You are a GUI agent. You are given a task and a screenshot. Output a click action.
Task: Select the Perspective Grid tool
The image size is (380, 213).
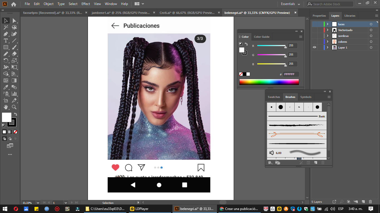point(14,74)
